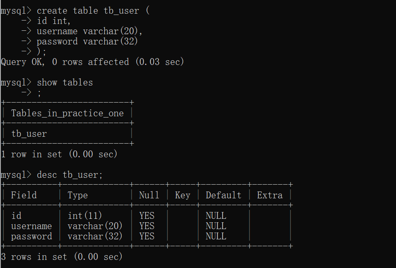Screen dimensions: 396x268
Task: Click the "Key" column header
Action: pyautogui.click(x=182, y=195)
